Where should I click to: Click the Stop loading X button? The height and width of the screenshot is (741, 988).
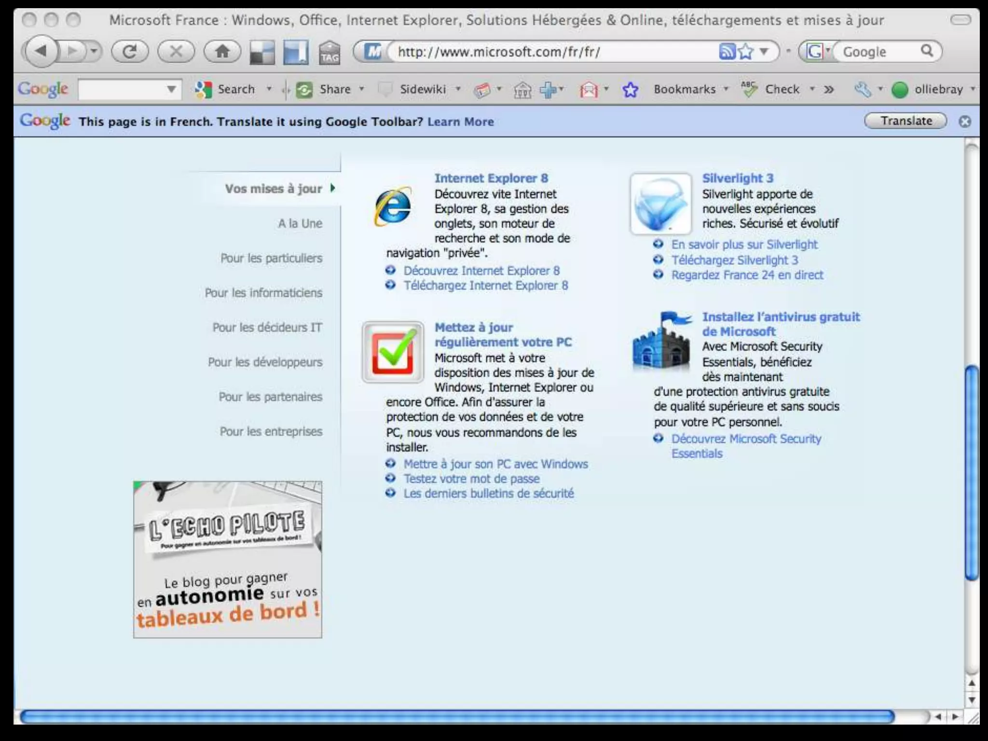tap(176, 51)
